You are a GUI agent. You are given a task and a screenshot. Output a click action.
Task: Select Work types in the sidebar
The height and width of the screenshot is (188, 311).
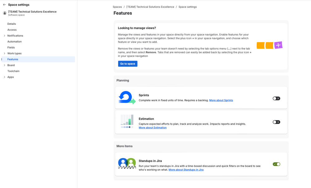tap(14, 54)
